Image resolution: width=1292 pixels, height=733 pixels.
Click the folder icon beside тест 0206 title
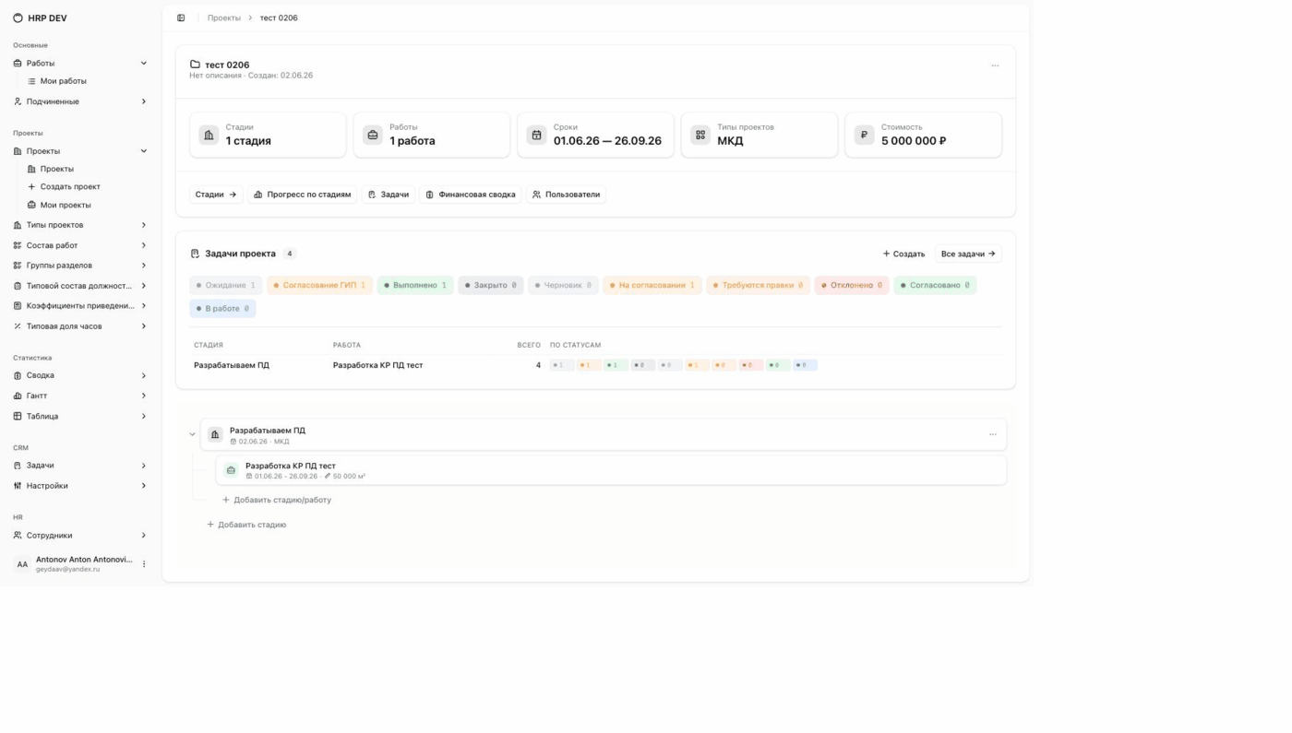pyautogui.click(x=195, y=65)
